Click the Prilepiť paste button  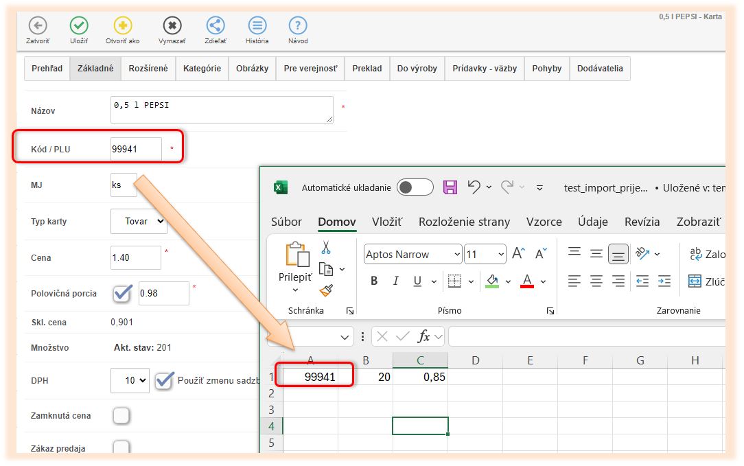(295, 262)
